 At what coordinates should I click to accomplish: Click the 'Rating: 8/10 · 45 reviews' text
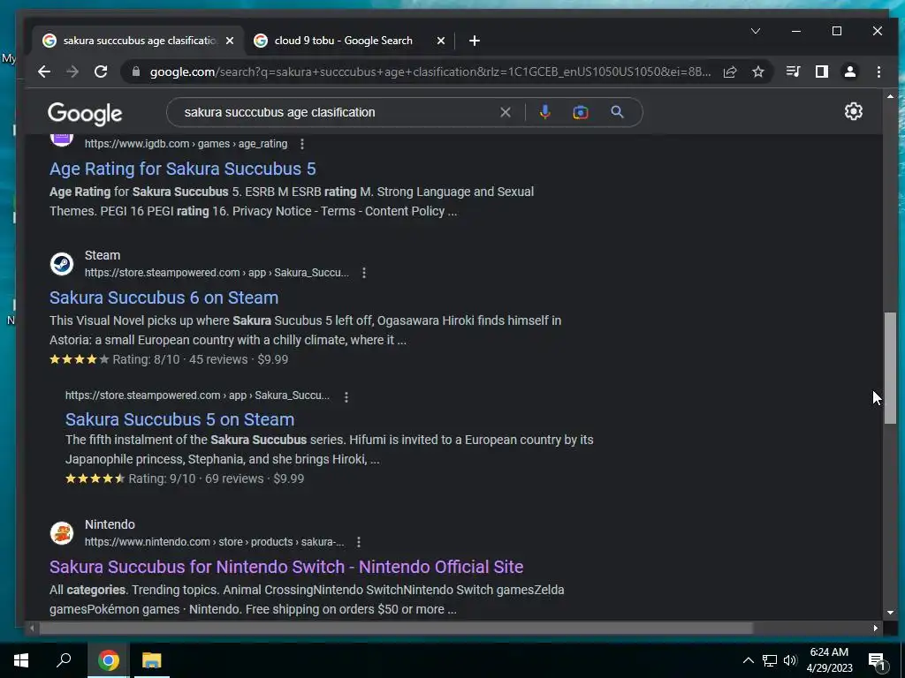click(x=180, y=360)
